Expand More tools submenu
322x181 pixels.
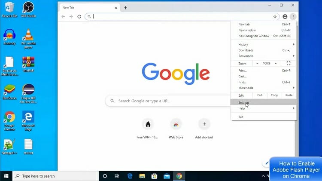click(x=264, y=88)
